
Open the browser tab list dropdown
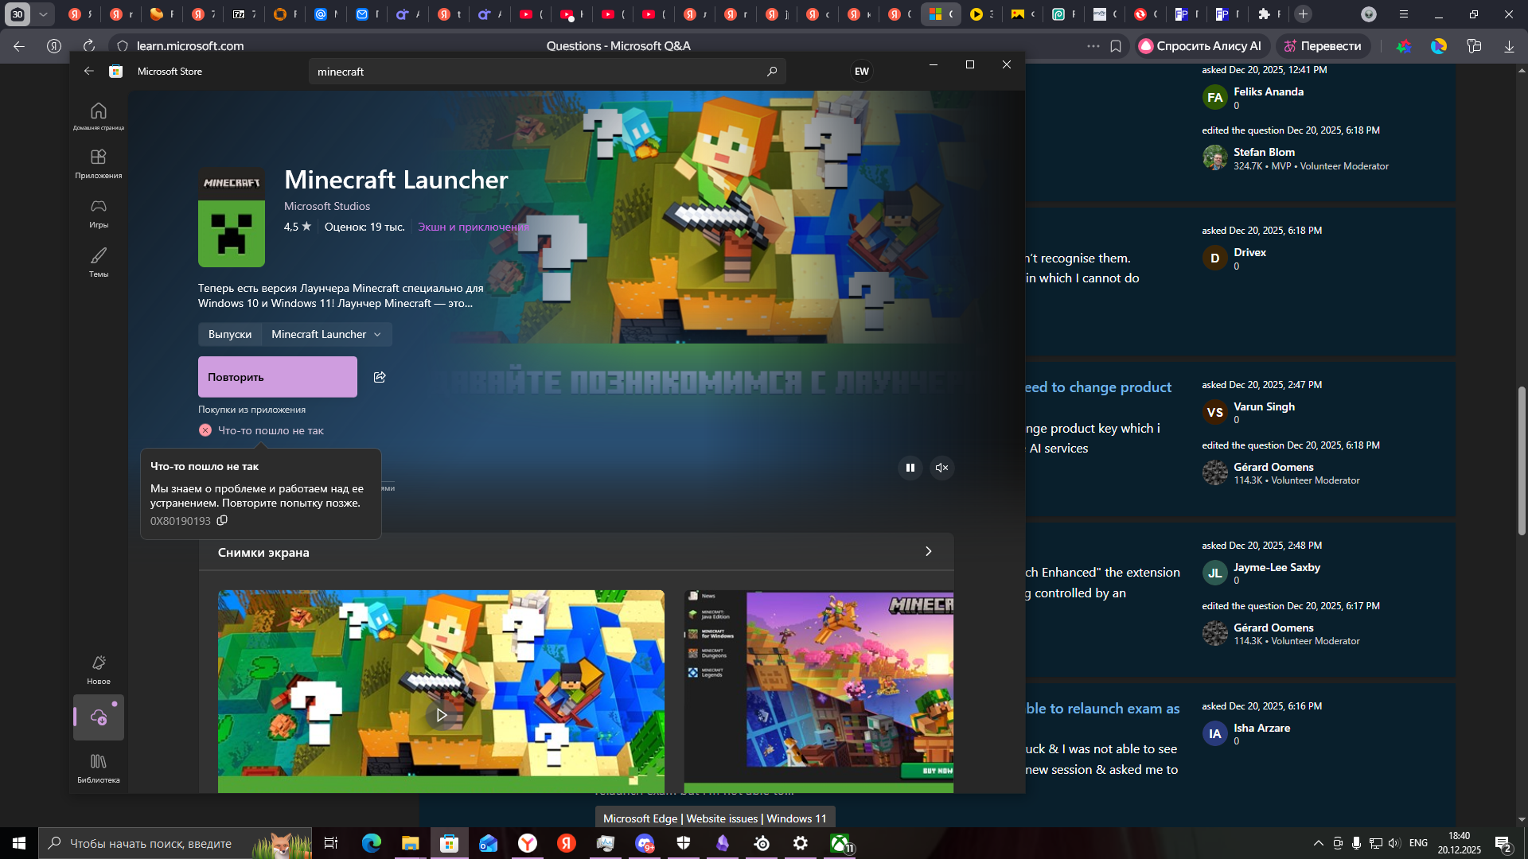(45, 14)
